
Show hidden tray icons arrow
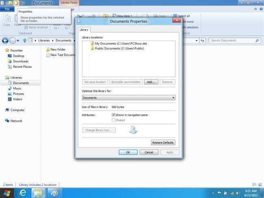pyautogui.click(x=213, y=193)
